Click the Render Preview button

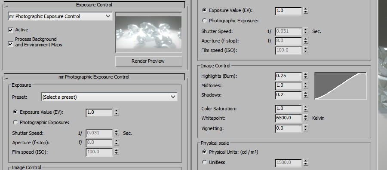[149, 61]
